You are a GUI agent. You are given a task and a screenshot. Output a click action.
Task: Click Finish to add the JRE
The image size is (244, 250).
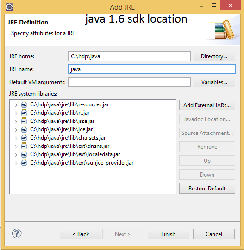(x=168, y=234)
